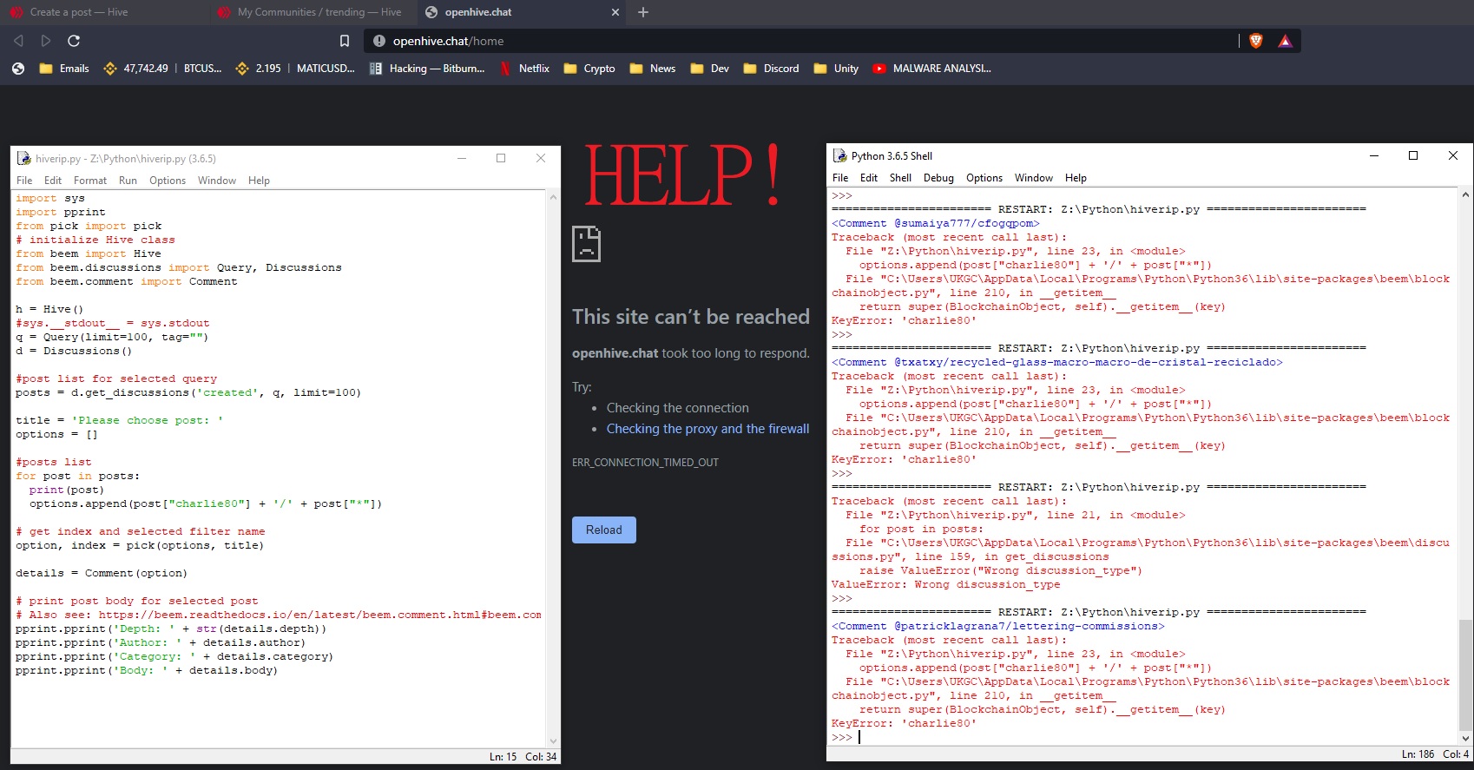Open Hacking — Bitburn... bookmark
This screenshot has height=770, width=1474.
point(427,69)
